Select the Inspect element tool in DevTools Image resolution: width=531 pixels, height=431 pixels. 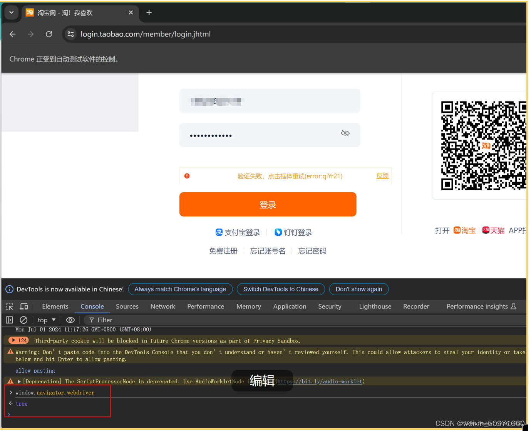tap(9, 306)
